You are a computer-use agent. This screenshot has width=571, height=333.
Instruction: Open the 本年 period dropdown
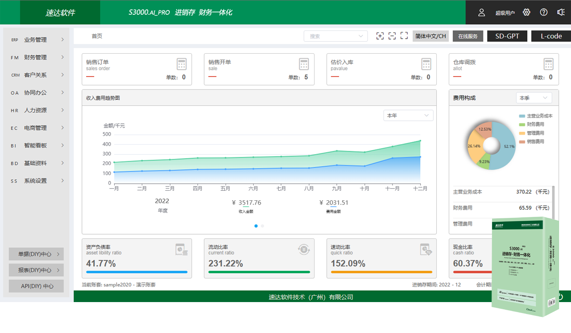click(x=408, y=116)
